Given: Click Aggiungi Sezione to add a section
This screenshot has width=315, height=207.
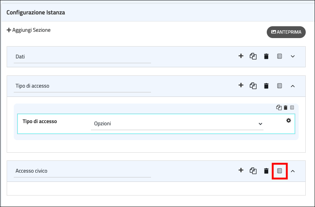Looking at the screenshot, I should point(29,30).
